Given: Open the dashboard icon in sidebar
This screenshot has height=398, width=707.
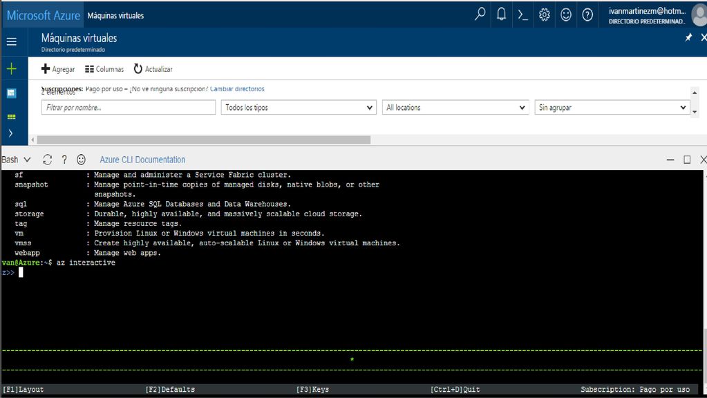Looking at the screenshot, I should coord(11,93).
